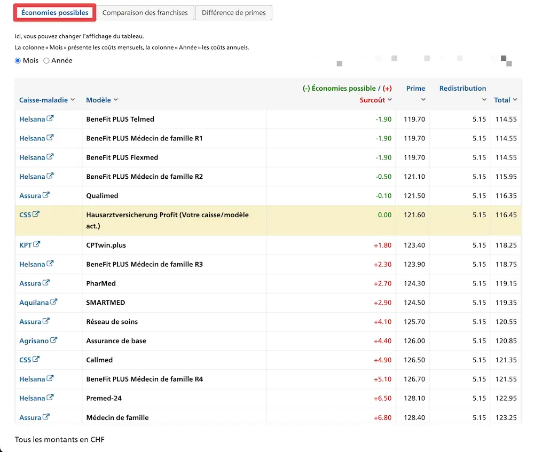Click prime value "128.40"

(414, 417)
